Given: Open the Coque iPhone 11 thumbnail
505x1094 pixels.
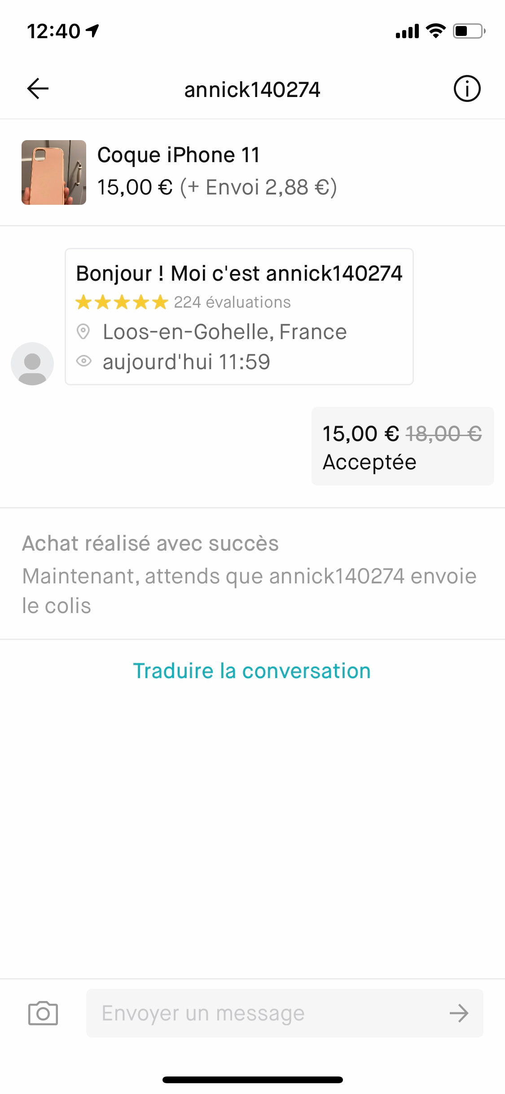Looking at the screenshot, I should (54, 172).
